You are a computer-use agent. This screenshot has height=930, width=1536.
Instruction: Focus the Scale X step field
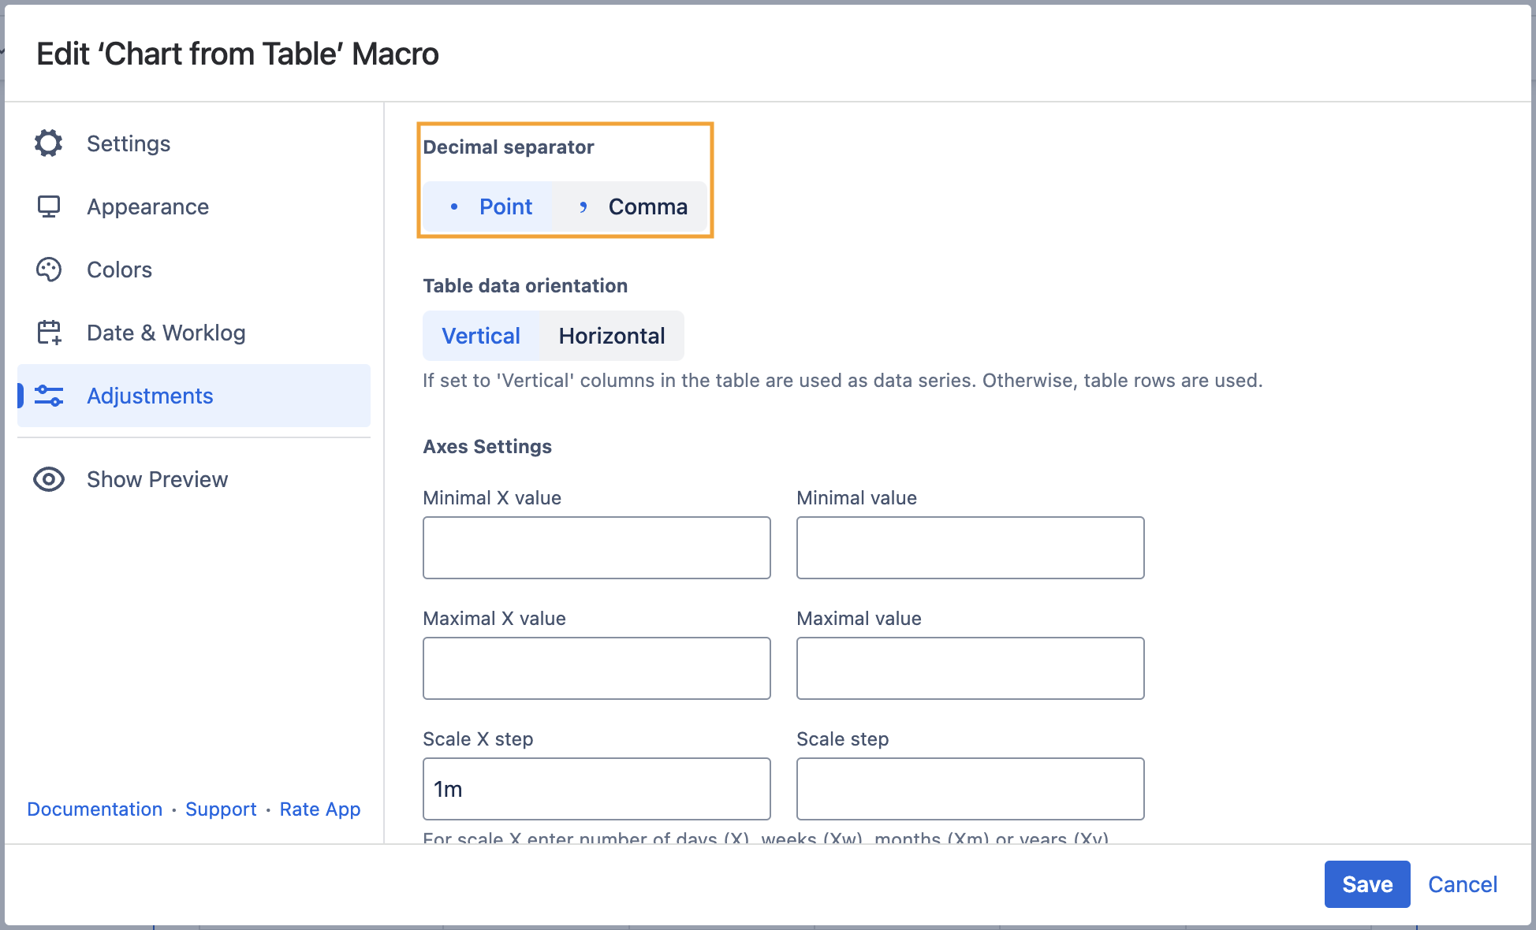(x=596, y=789)
